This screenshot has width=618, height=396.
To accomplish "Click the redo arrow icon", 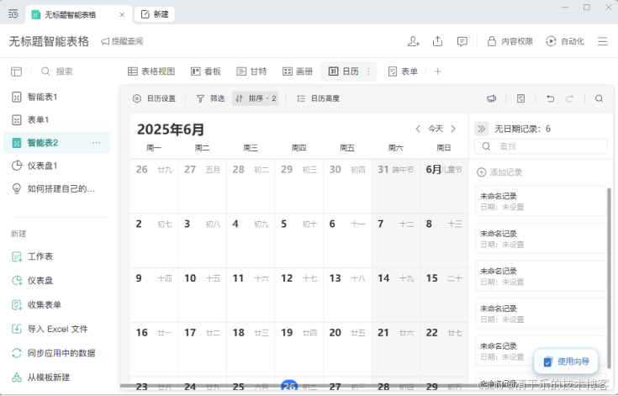I will (x=570, y=98).
